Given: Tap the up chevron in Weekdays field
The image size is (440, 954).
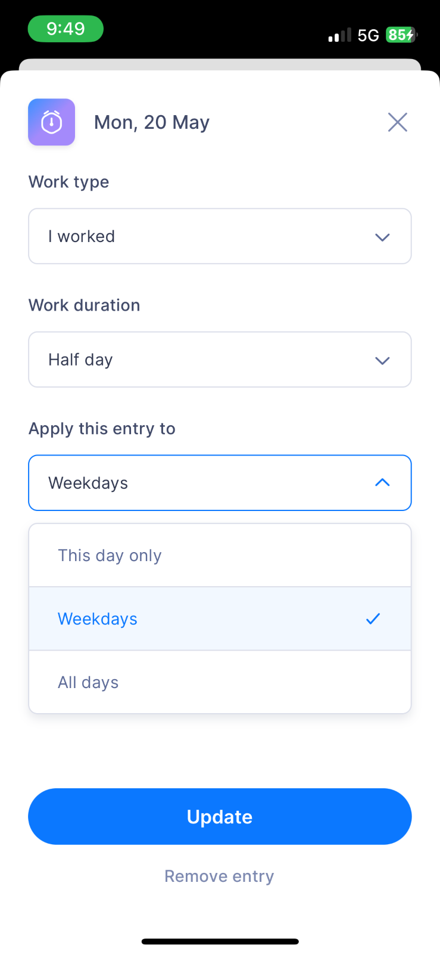Looking at the screenshot, I should pyautogui.click(x=382, y=483).
